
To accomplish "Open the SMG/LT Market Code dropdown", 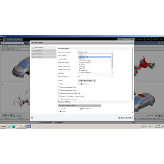I will 112,77.
